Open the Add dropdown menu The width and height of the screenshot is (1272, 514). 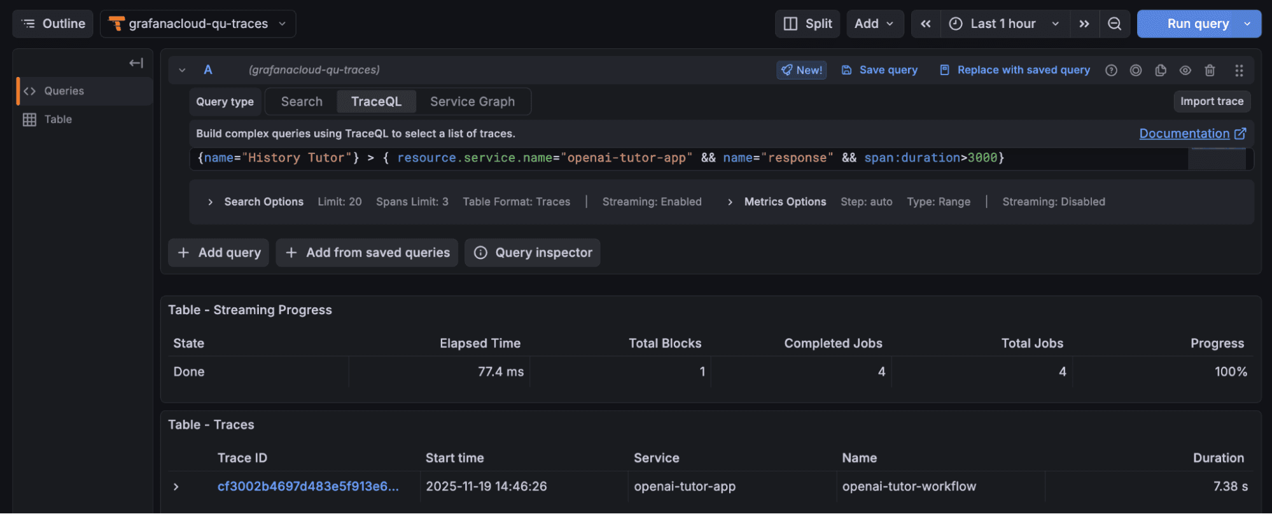tap(874, 24)
